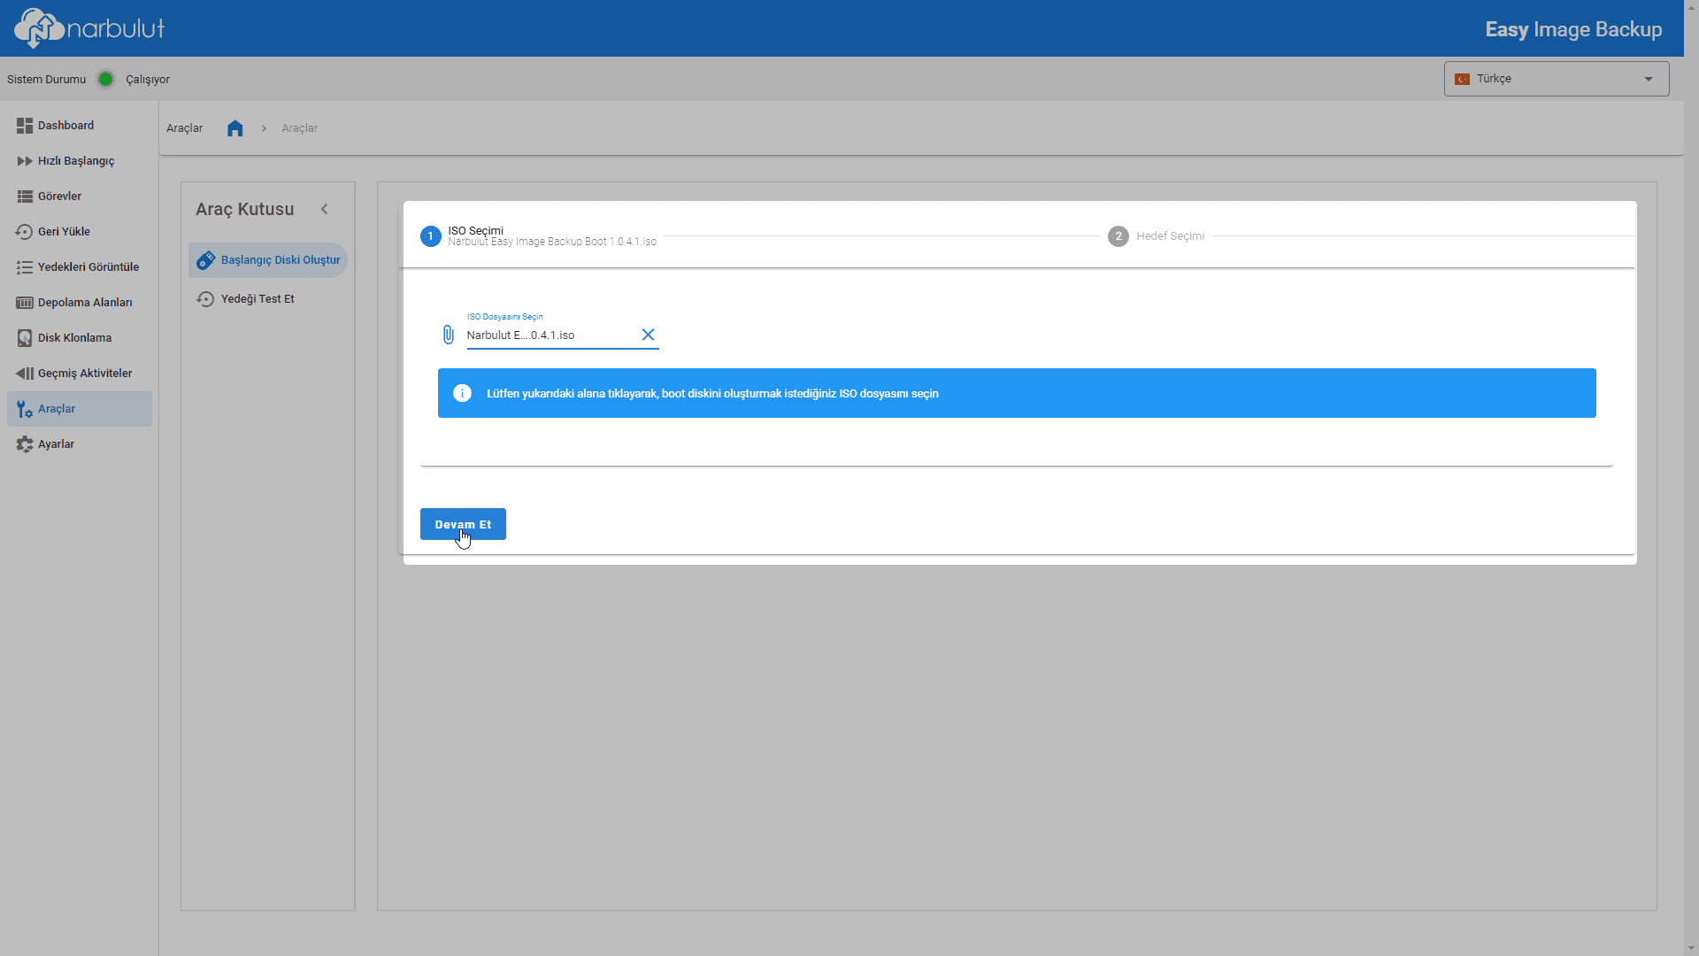Click the Depolama Alanları storage icon
The height and width of the screenshot is (956, 1699).
25,303
